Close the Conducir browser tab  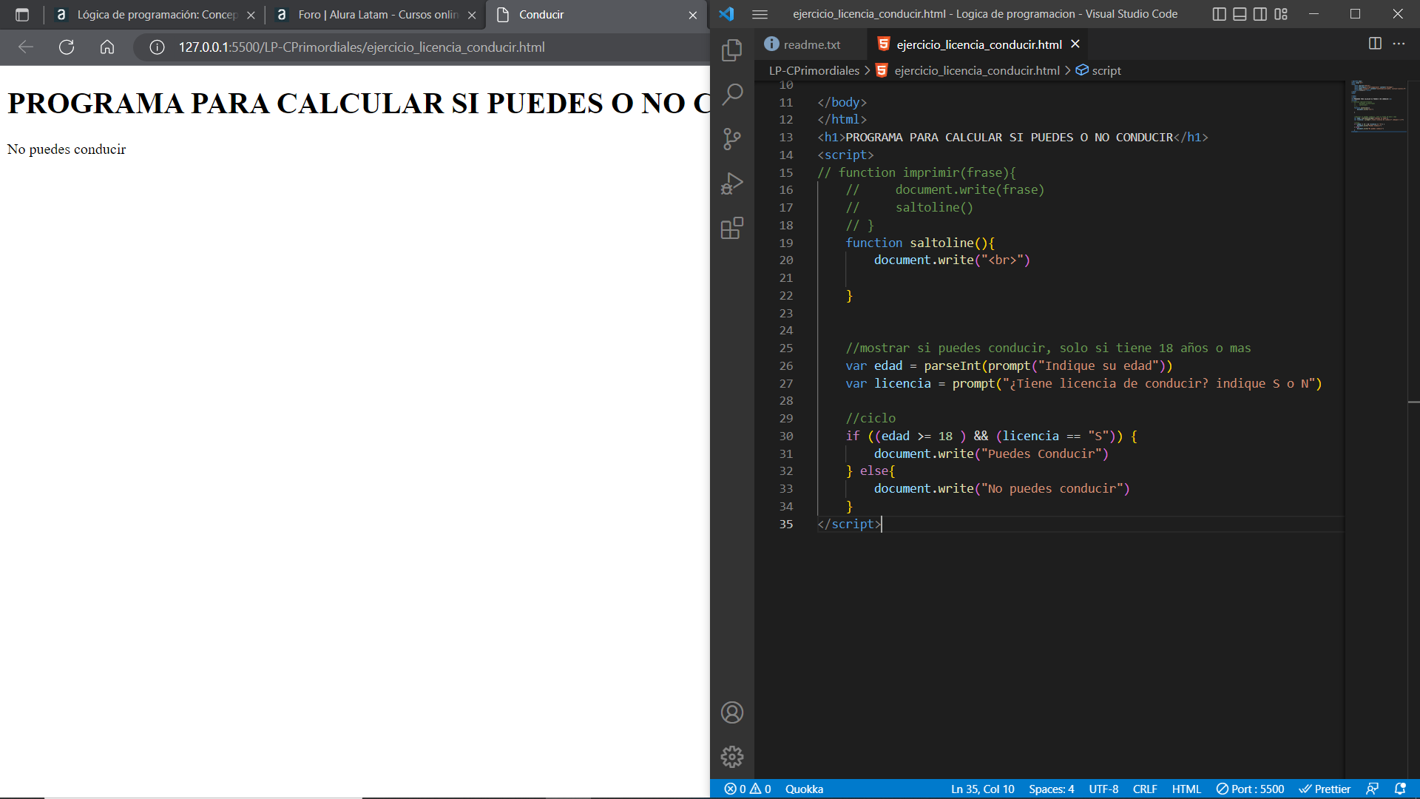pos(693,15)
